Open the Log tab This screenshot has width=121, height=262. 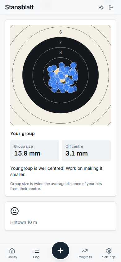36,253
